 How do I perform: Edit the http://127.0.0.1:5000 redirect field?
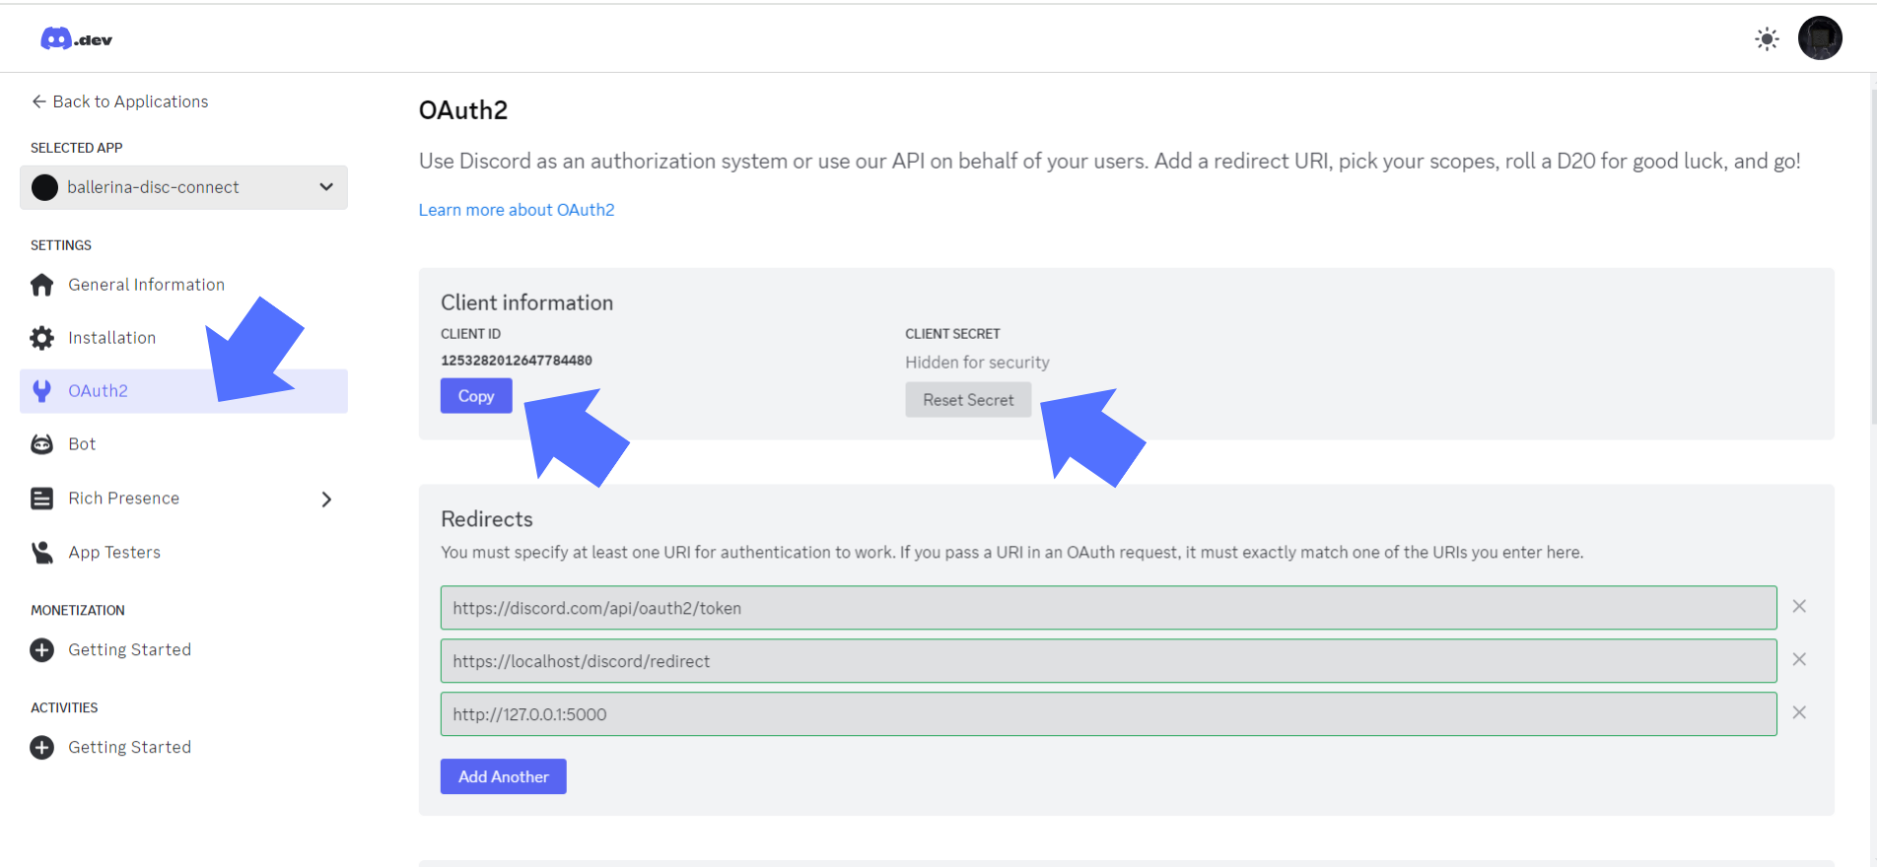[1108, 714]
